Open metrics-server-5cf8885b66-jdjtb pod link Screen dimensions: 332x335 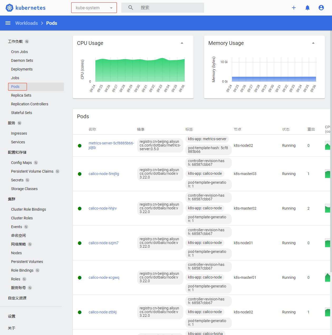coord(111,145)
